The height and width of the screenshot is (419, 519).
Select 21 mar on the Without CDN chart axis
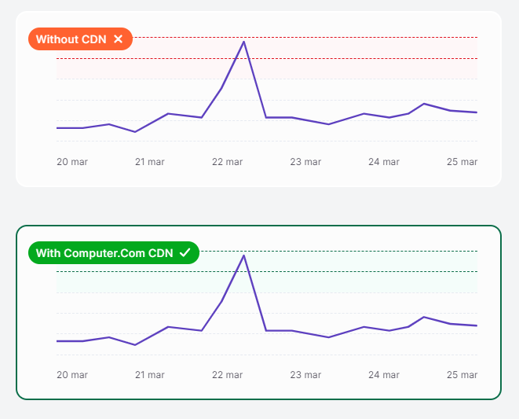(150, 162)
